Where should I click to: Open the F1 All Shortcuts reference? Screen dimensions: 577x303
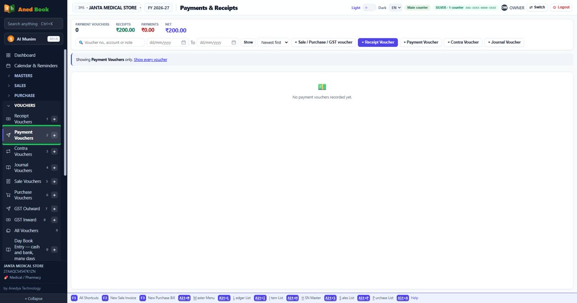[85, 298]
